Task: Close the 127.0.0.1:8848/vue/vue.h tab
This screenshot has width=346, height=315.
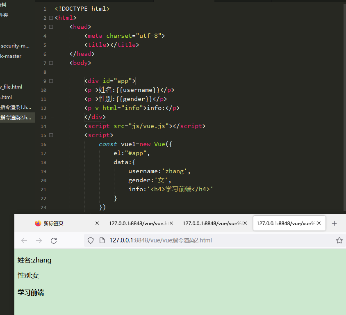Action: coord(171,223)
